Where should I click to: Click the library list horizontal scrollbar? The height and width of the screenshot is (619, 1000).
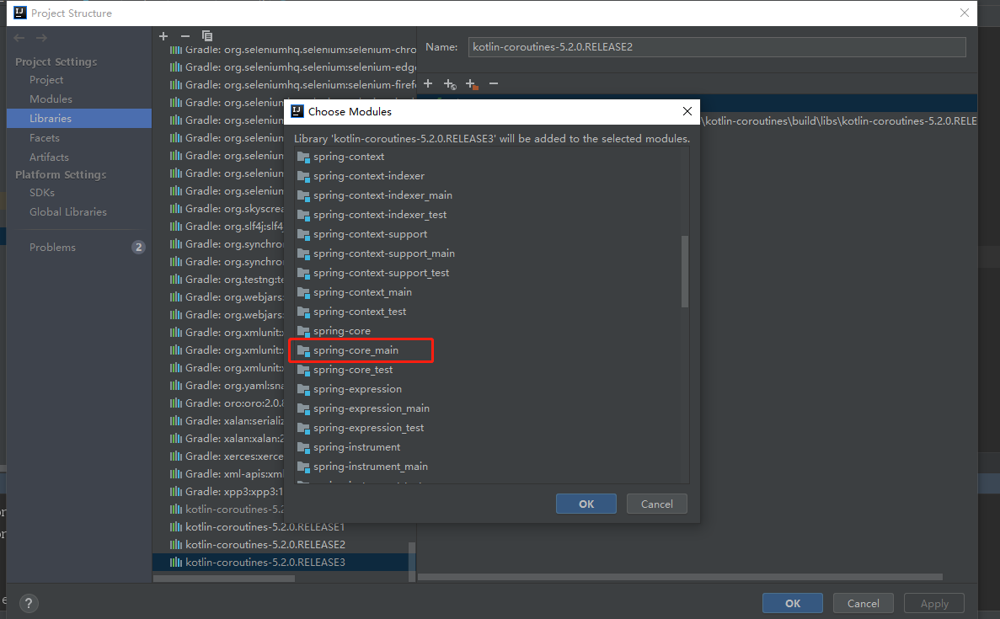(x=224, y=579)
